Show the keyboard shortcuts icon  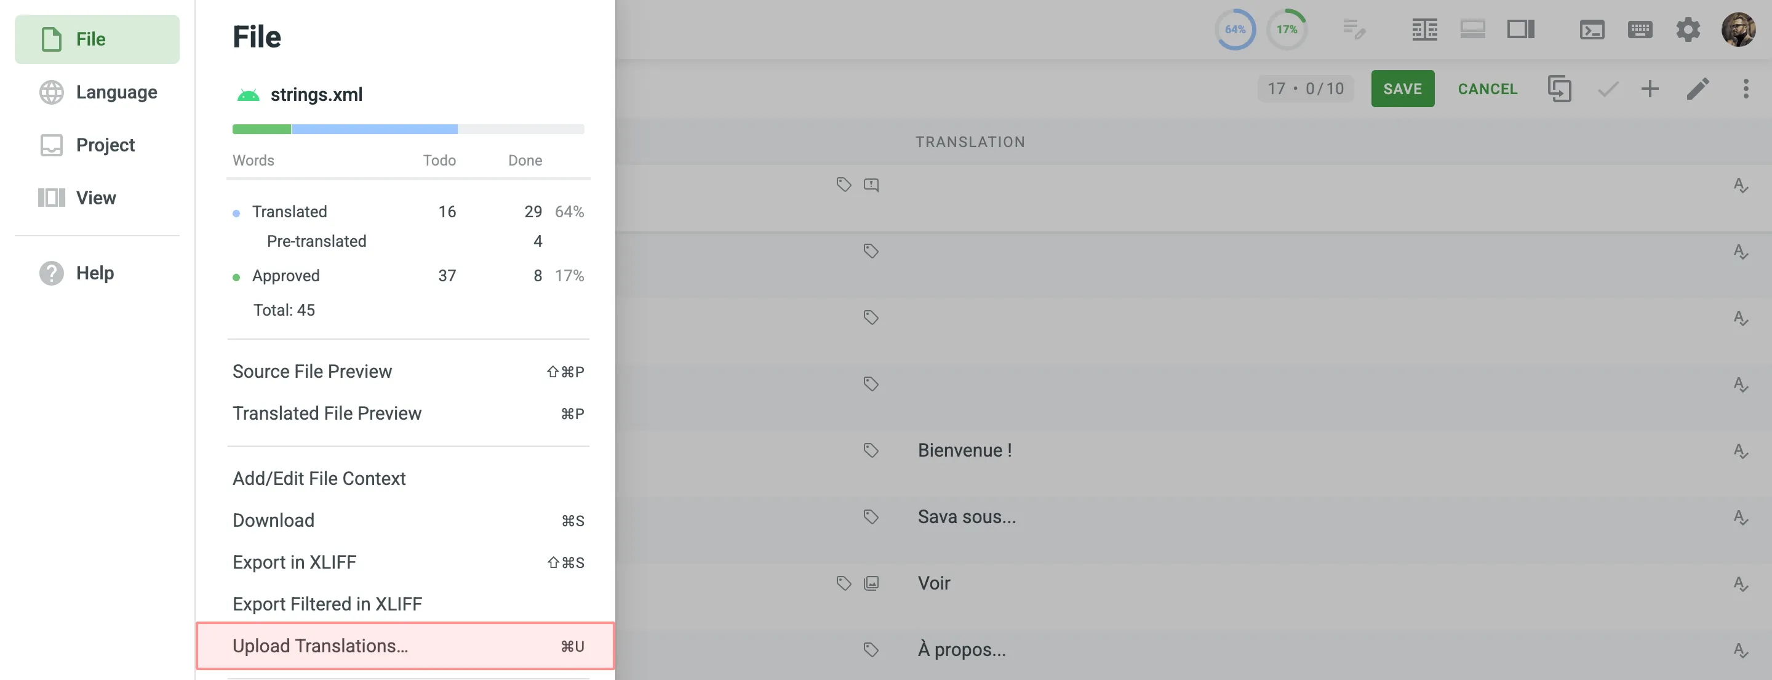[x=1640, y=29]
